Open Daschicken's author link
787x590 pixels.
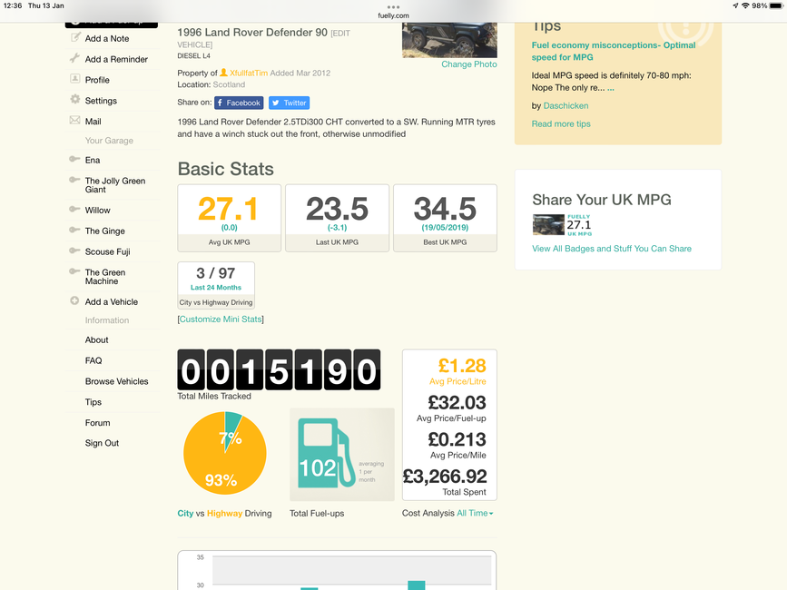click(566, 106)
